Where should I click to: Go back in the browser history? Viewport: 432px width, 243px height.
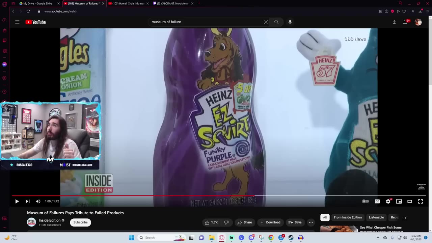point(13,11)
